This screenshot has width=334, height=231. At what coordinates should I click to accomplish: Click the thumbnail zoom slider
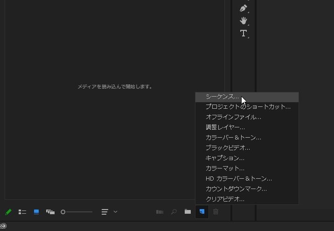77,212
